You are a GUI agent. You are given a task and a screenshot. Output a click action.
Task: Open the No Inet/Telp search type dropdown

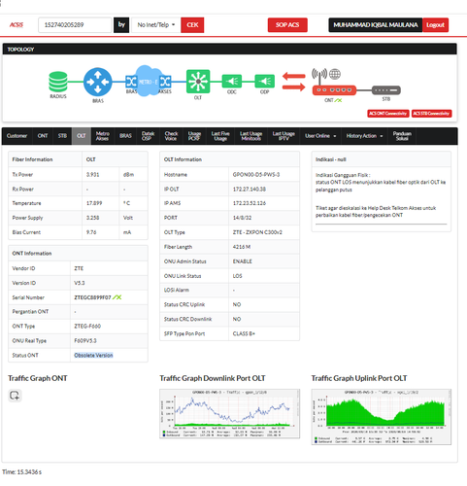pyautogui.click(x=156, y=25)
